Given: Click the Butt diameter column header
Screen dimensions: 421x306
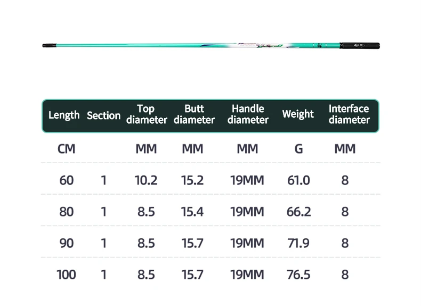Looking at the screenshot, I should tap(194, 115).
